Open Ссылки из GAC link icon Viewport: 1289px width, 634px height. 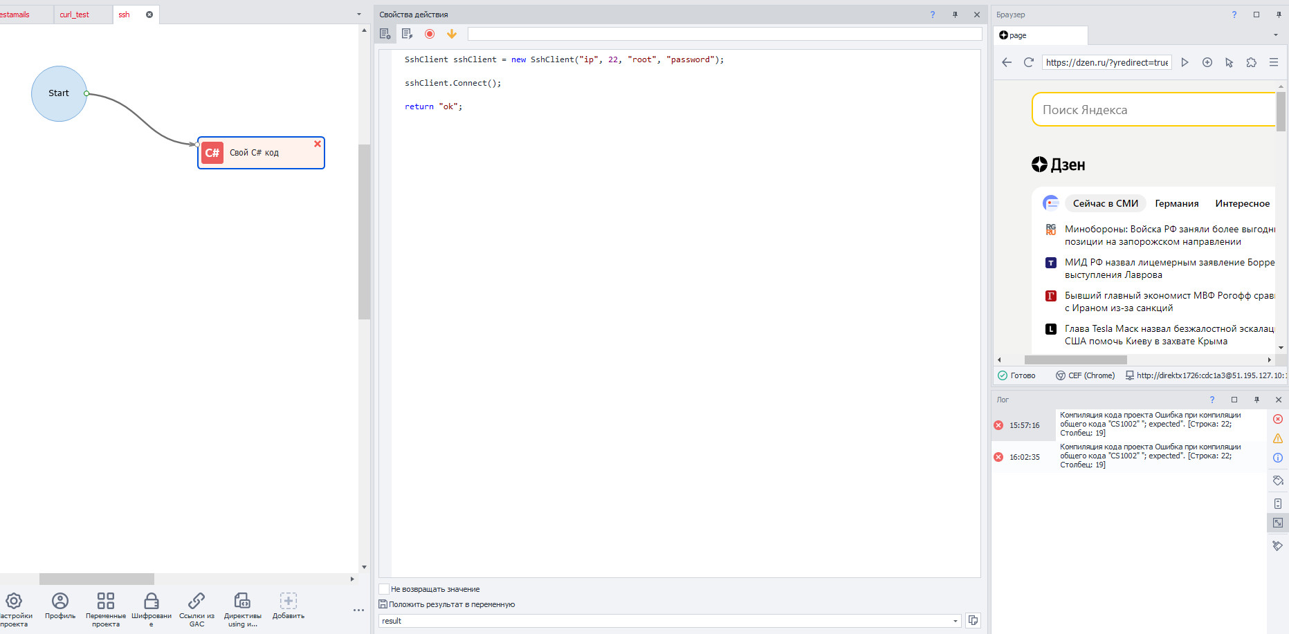click(x=196, y=601)
